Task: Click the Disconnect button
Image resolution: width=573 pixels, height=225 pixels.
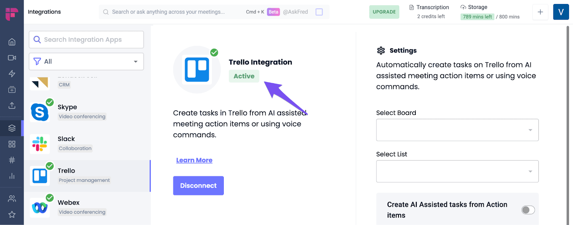Action: click(198, 186)
